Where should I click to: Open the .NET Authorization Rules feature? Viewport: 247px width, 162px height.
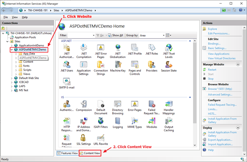click(x=66, y=51)
